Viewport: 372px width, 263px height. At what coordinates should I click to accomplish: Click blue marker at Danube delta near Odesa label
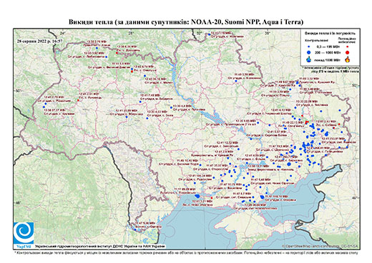coord(135,229)
